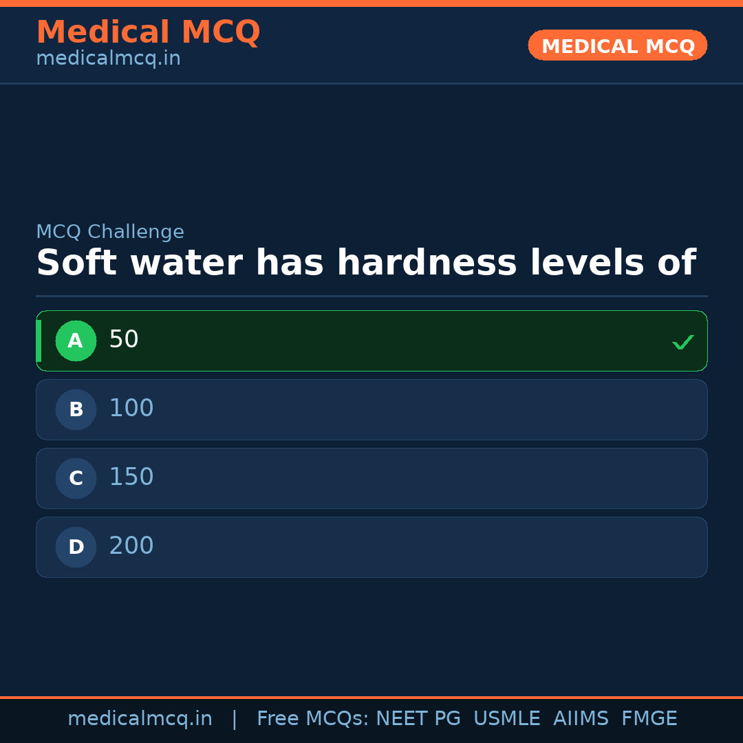Choose the answer text 150
743x743 pixels.
(x=131, y=477)
